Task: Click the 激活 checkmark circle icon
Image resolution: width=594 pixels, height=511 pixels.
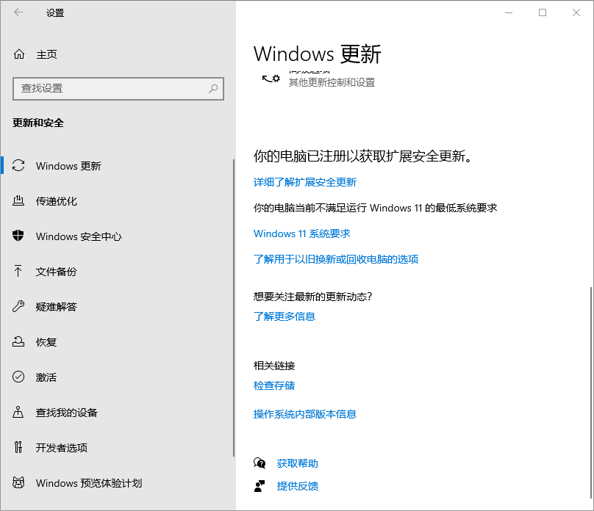Action: click(x=18, y=377)
